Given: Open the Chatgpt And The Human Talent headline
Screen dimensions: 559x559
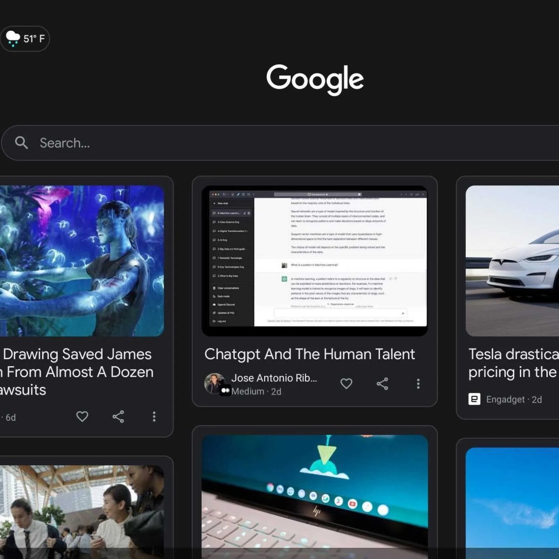Looking at the screenshot, I should pyautogui.click(x=309, y=354).
